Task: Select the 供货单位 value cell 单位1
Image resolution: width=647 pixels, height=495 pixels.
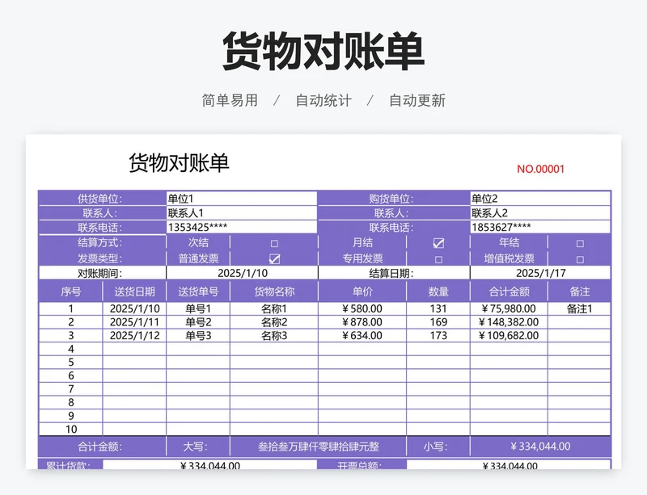Action: pyautogui.click(x=242, y=199)
